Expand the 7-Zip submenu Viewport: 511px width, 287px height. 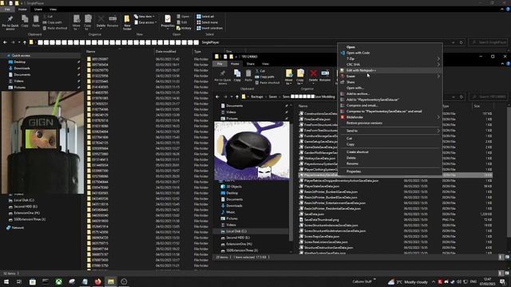coord(390,58)
